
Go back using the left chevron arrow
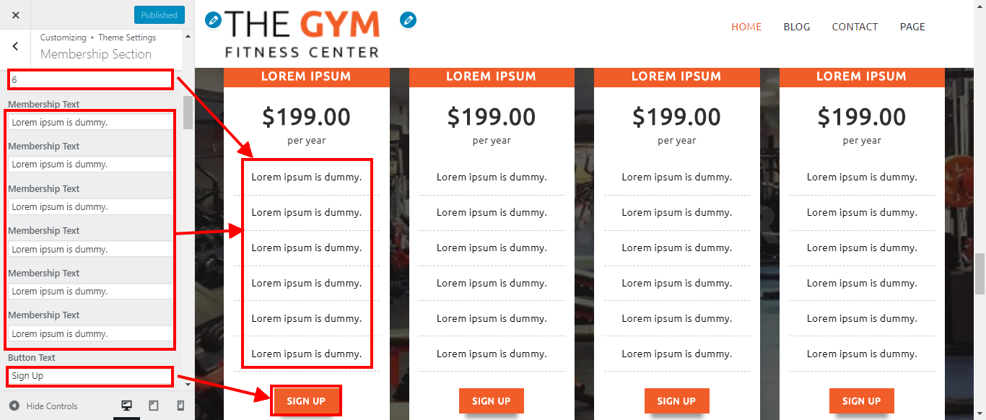(x=16, y=46)
